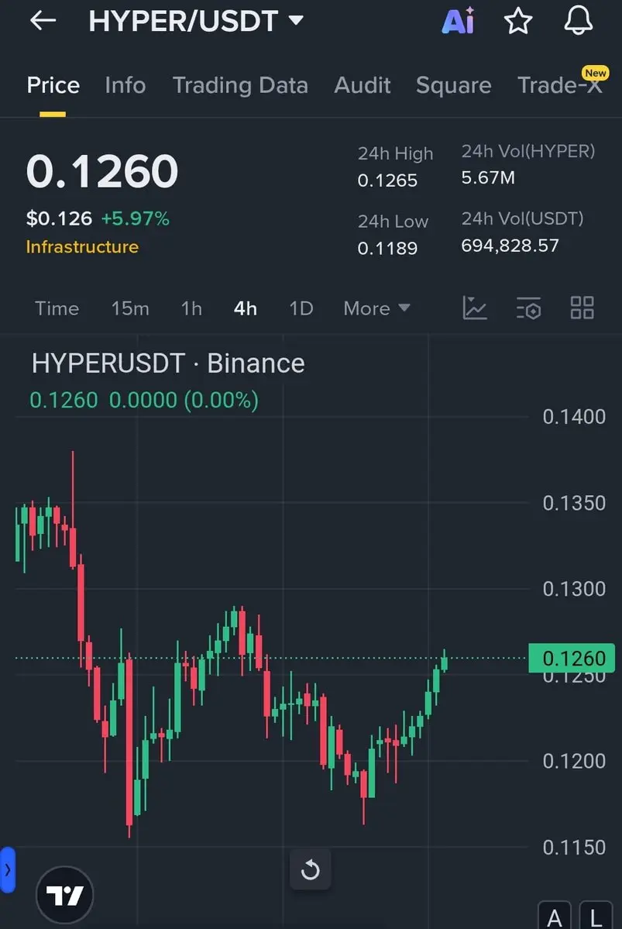The image size is (622, 929).
Task: Select the 1h chart interval
Action: click(x=191, y=308)
